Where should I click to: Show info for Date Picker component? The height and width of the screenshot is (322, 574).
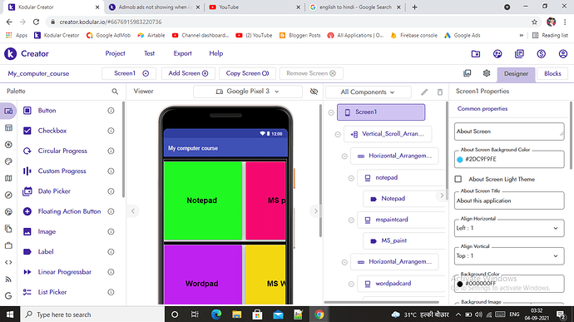111,191
